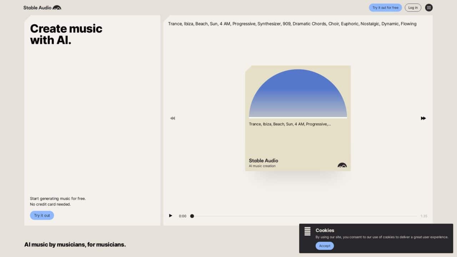Screen dimensions: 457x257
Task: Click the 1:35 track duration label
Action: 424,216
